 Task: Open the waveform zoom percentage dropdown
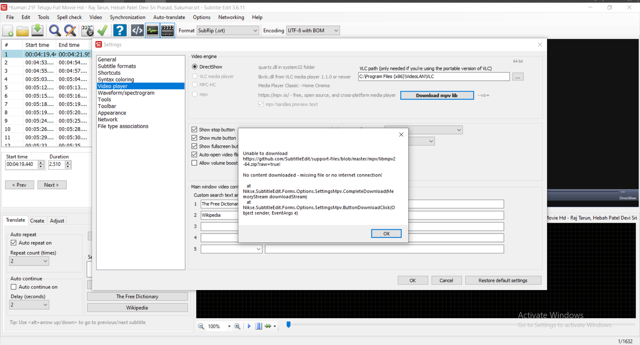click(x=229, y=326)
